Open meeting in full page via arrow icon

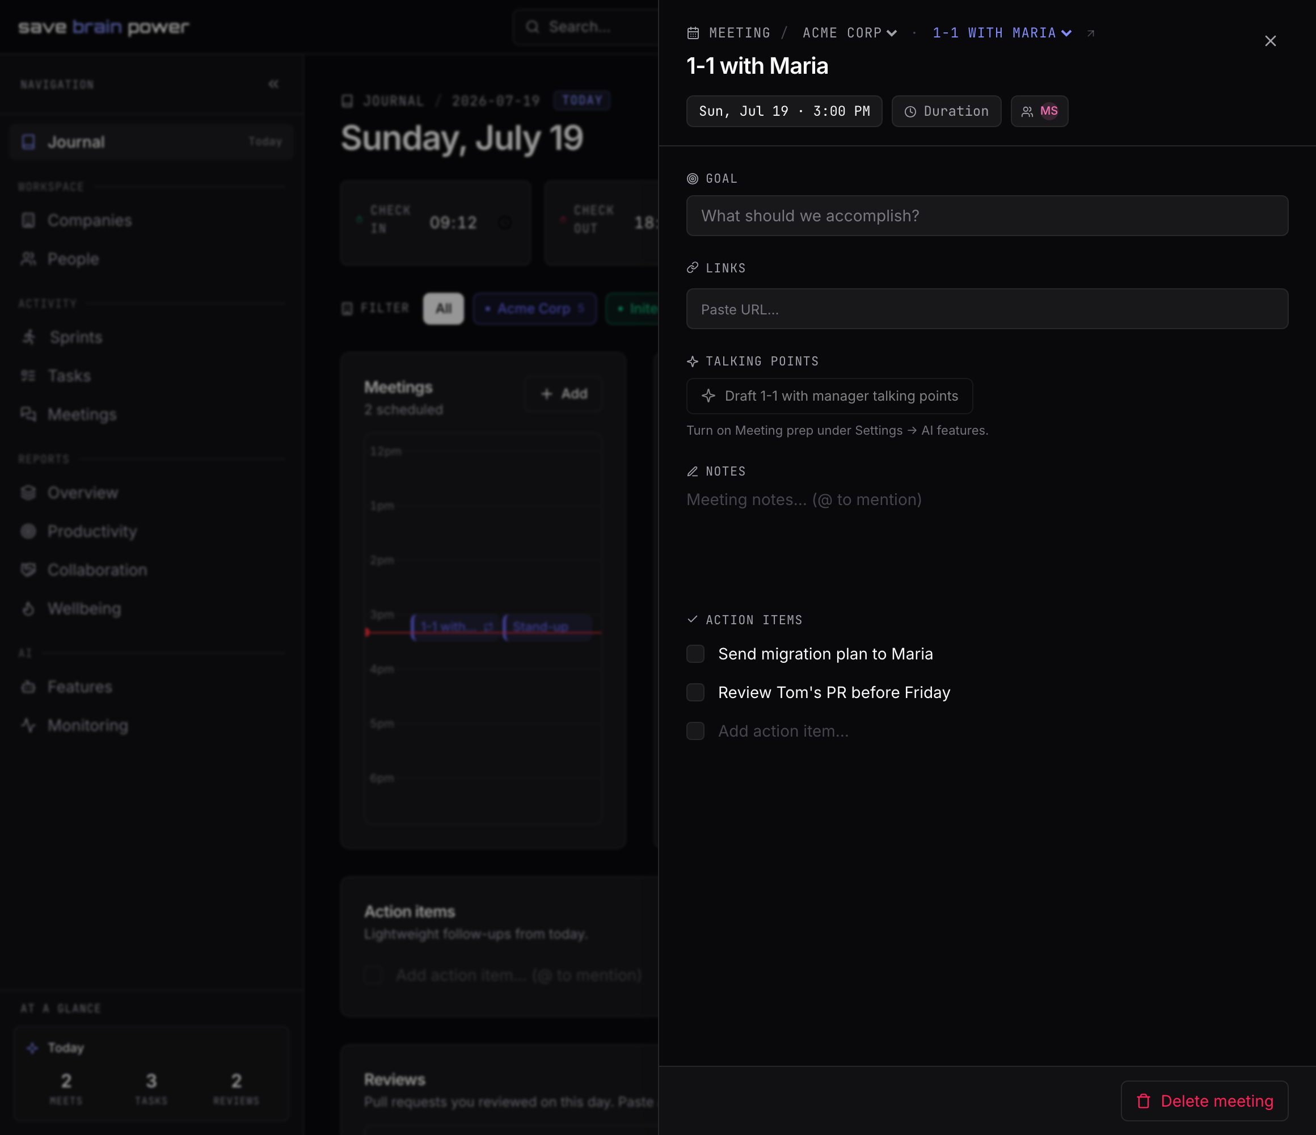(1091, 33)
